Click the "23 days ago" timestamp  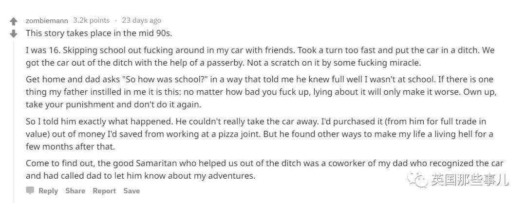click(141, 20)
